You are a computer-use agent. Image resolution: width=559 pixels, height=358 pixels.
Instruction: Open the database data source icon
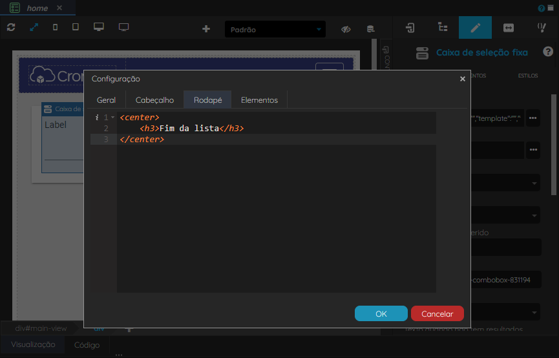pyautogui.click(x=371, y=29)
